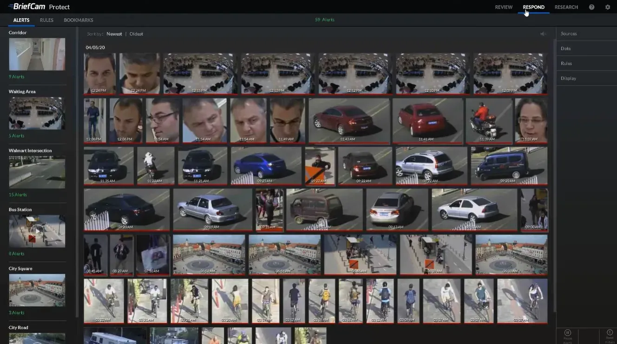Play the Bus Station camera preview
Image resolution: width=617 pixels, height=344 pixels.
[37, 231]
